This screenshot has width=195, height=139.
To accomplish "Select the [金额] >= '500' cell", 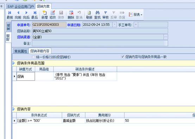I will click(x=39, y=120).
